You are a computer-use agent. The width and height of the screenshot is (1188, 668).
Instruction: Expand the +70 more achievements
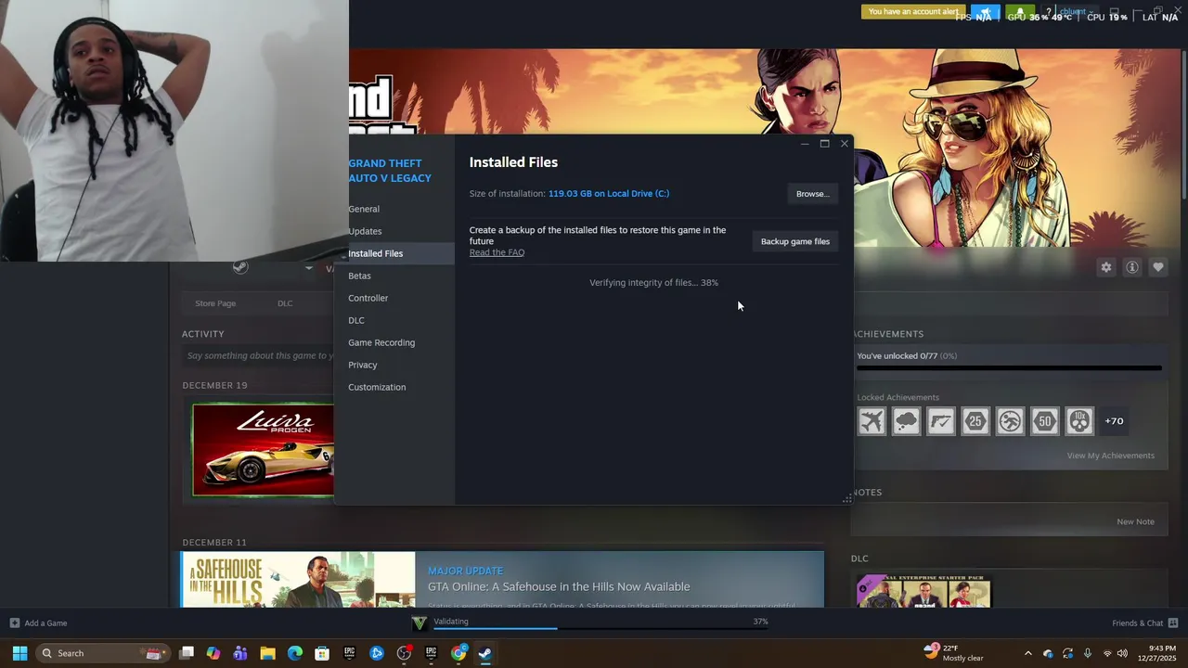point(1114,421)
